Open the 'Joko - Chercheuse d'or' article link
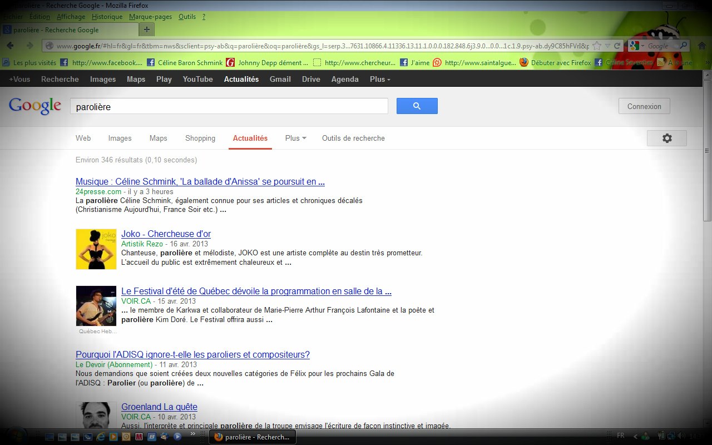Viewport: 712px width, 445px height. (166, 234)
